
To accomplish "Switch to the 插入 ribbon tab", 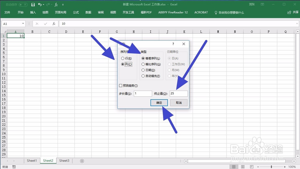I will (33, 12).
